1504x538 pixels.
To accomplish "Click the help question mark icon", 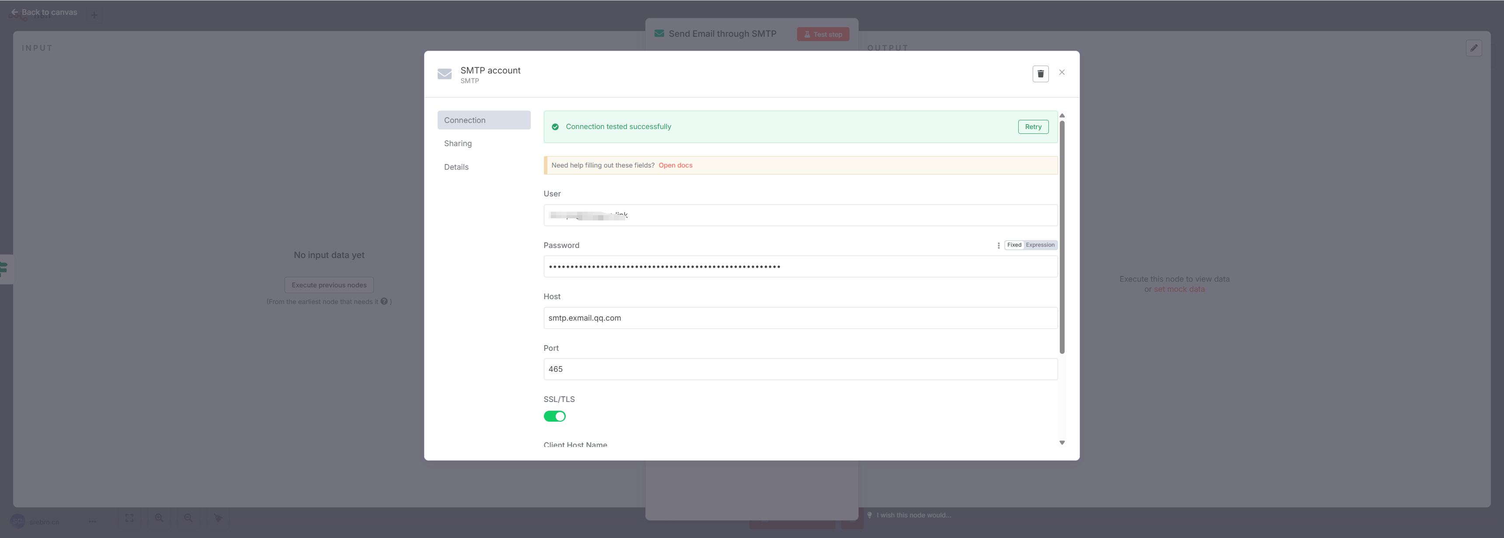I will 383,301.
